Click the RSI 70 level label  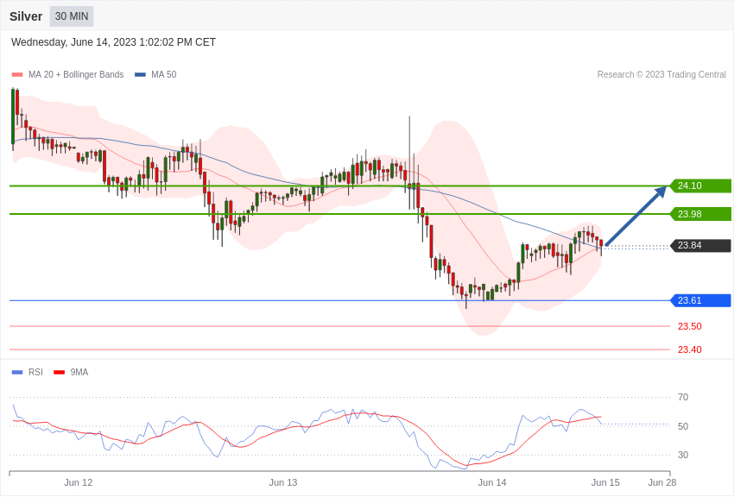tap(683, 397)
